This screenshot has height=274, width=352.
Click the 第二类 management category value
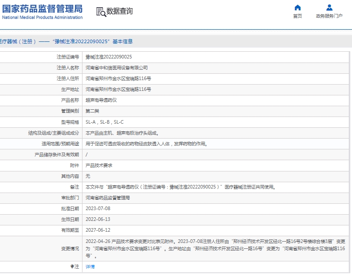coord(92,111)
